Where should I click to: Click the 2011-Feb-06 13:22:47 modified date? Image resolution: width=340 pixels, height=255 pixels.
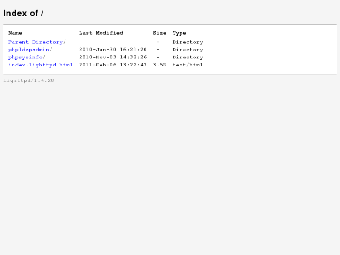tap(113, 65)
